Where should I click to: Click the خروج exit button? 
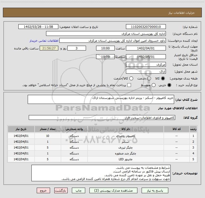tap(43, 191)
